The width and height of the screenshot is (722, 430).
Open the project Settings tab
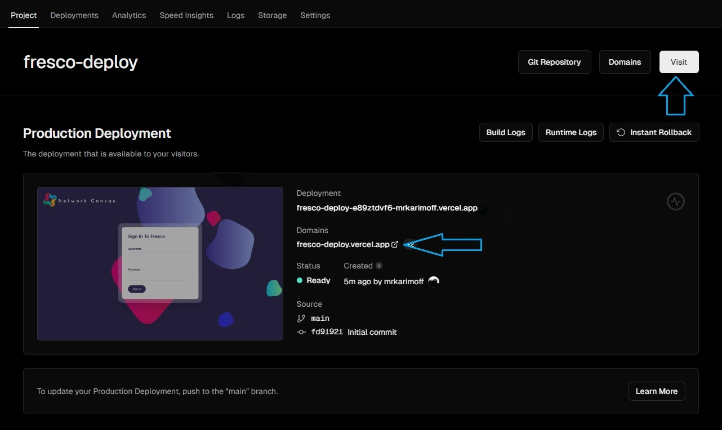tap(315, 15)
